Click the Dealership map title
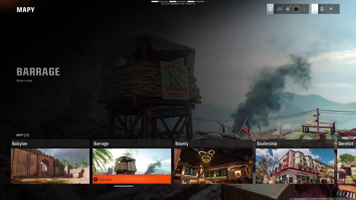Image resolution: width=356 pixels, height=200 pixels. tap(267, 144)
